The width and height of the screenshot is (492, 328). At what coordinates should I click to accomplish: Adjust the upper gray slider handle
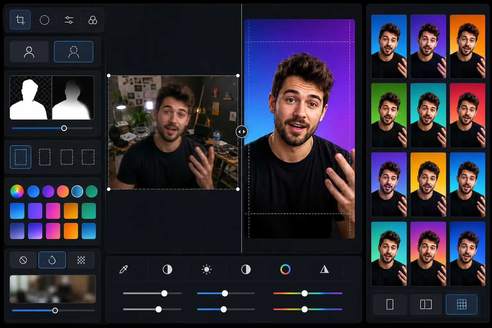(164, 293)
